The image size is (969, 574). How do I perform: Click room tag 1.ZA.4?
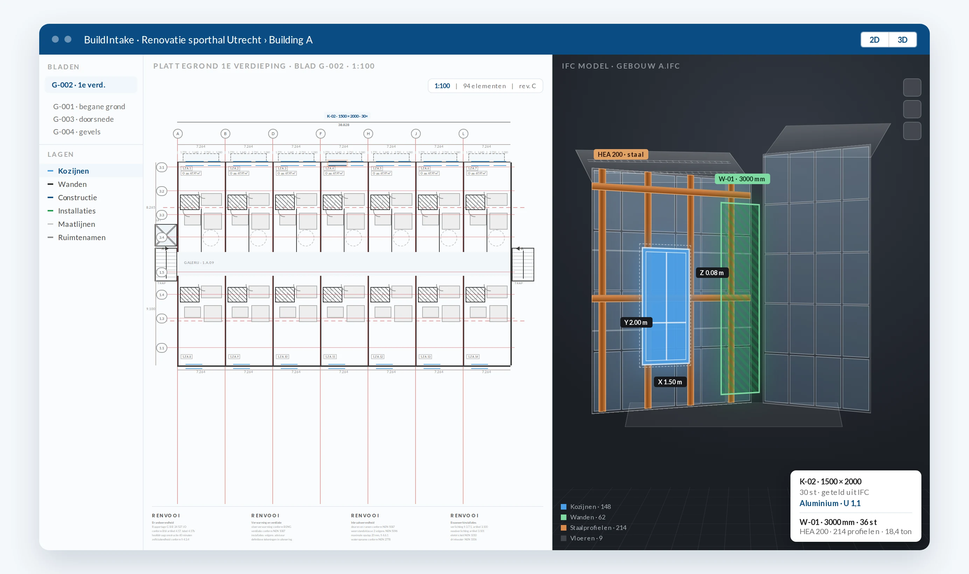(x=329, y=168)
